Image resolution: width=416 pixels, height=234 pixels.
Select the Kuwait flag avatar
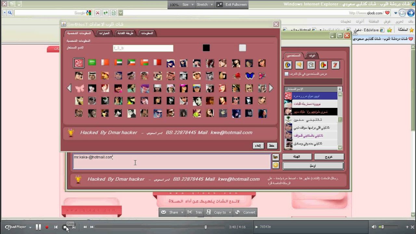pos(131,62)
